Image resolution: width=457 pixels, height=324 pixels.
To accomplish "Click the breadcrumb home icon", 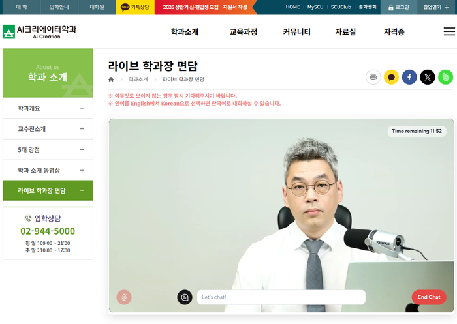I will [111, 80].
